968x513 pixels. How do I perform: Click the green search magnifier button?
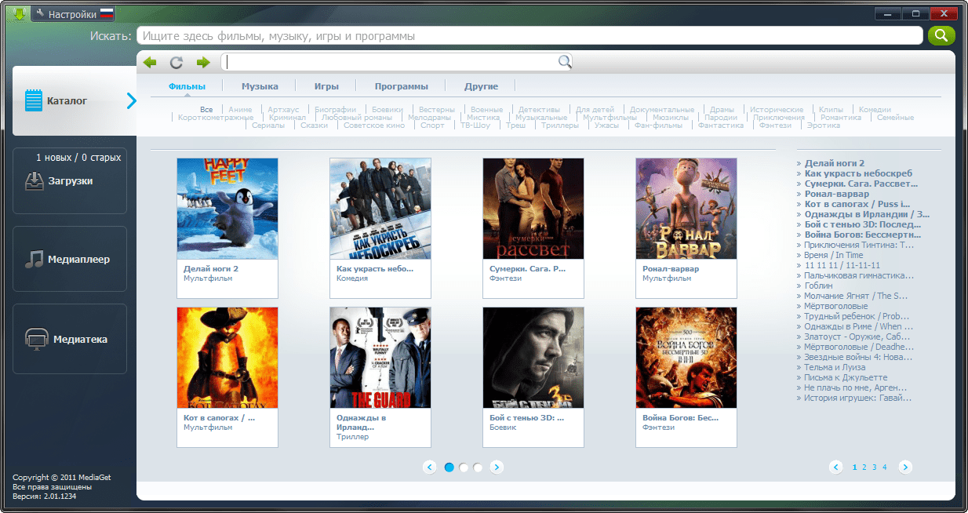coord(941,35)
